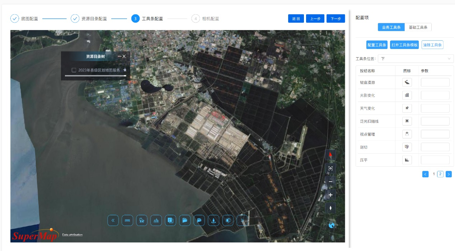Click the 下一步 button

(336, 19)
